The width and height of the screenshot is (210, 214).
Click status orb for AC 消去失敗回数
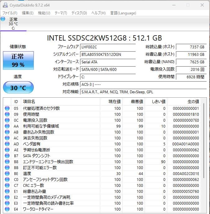point(7,138)
